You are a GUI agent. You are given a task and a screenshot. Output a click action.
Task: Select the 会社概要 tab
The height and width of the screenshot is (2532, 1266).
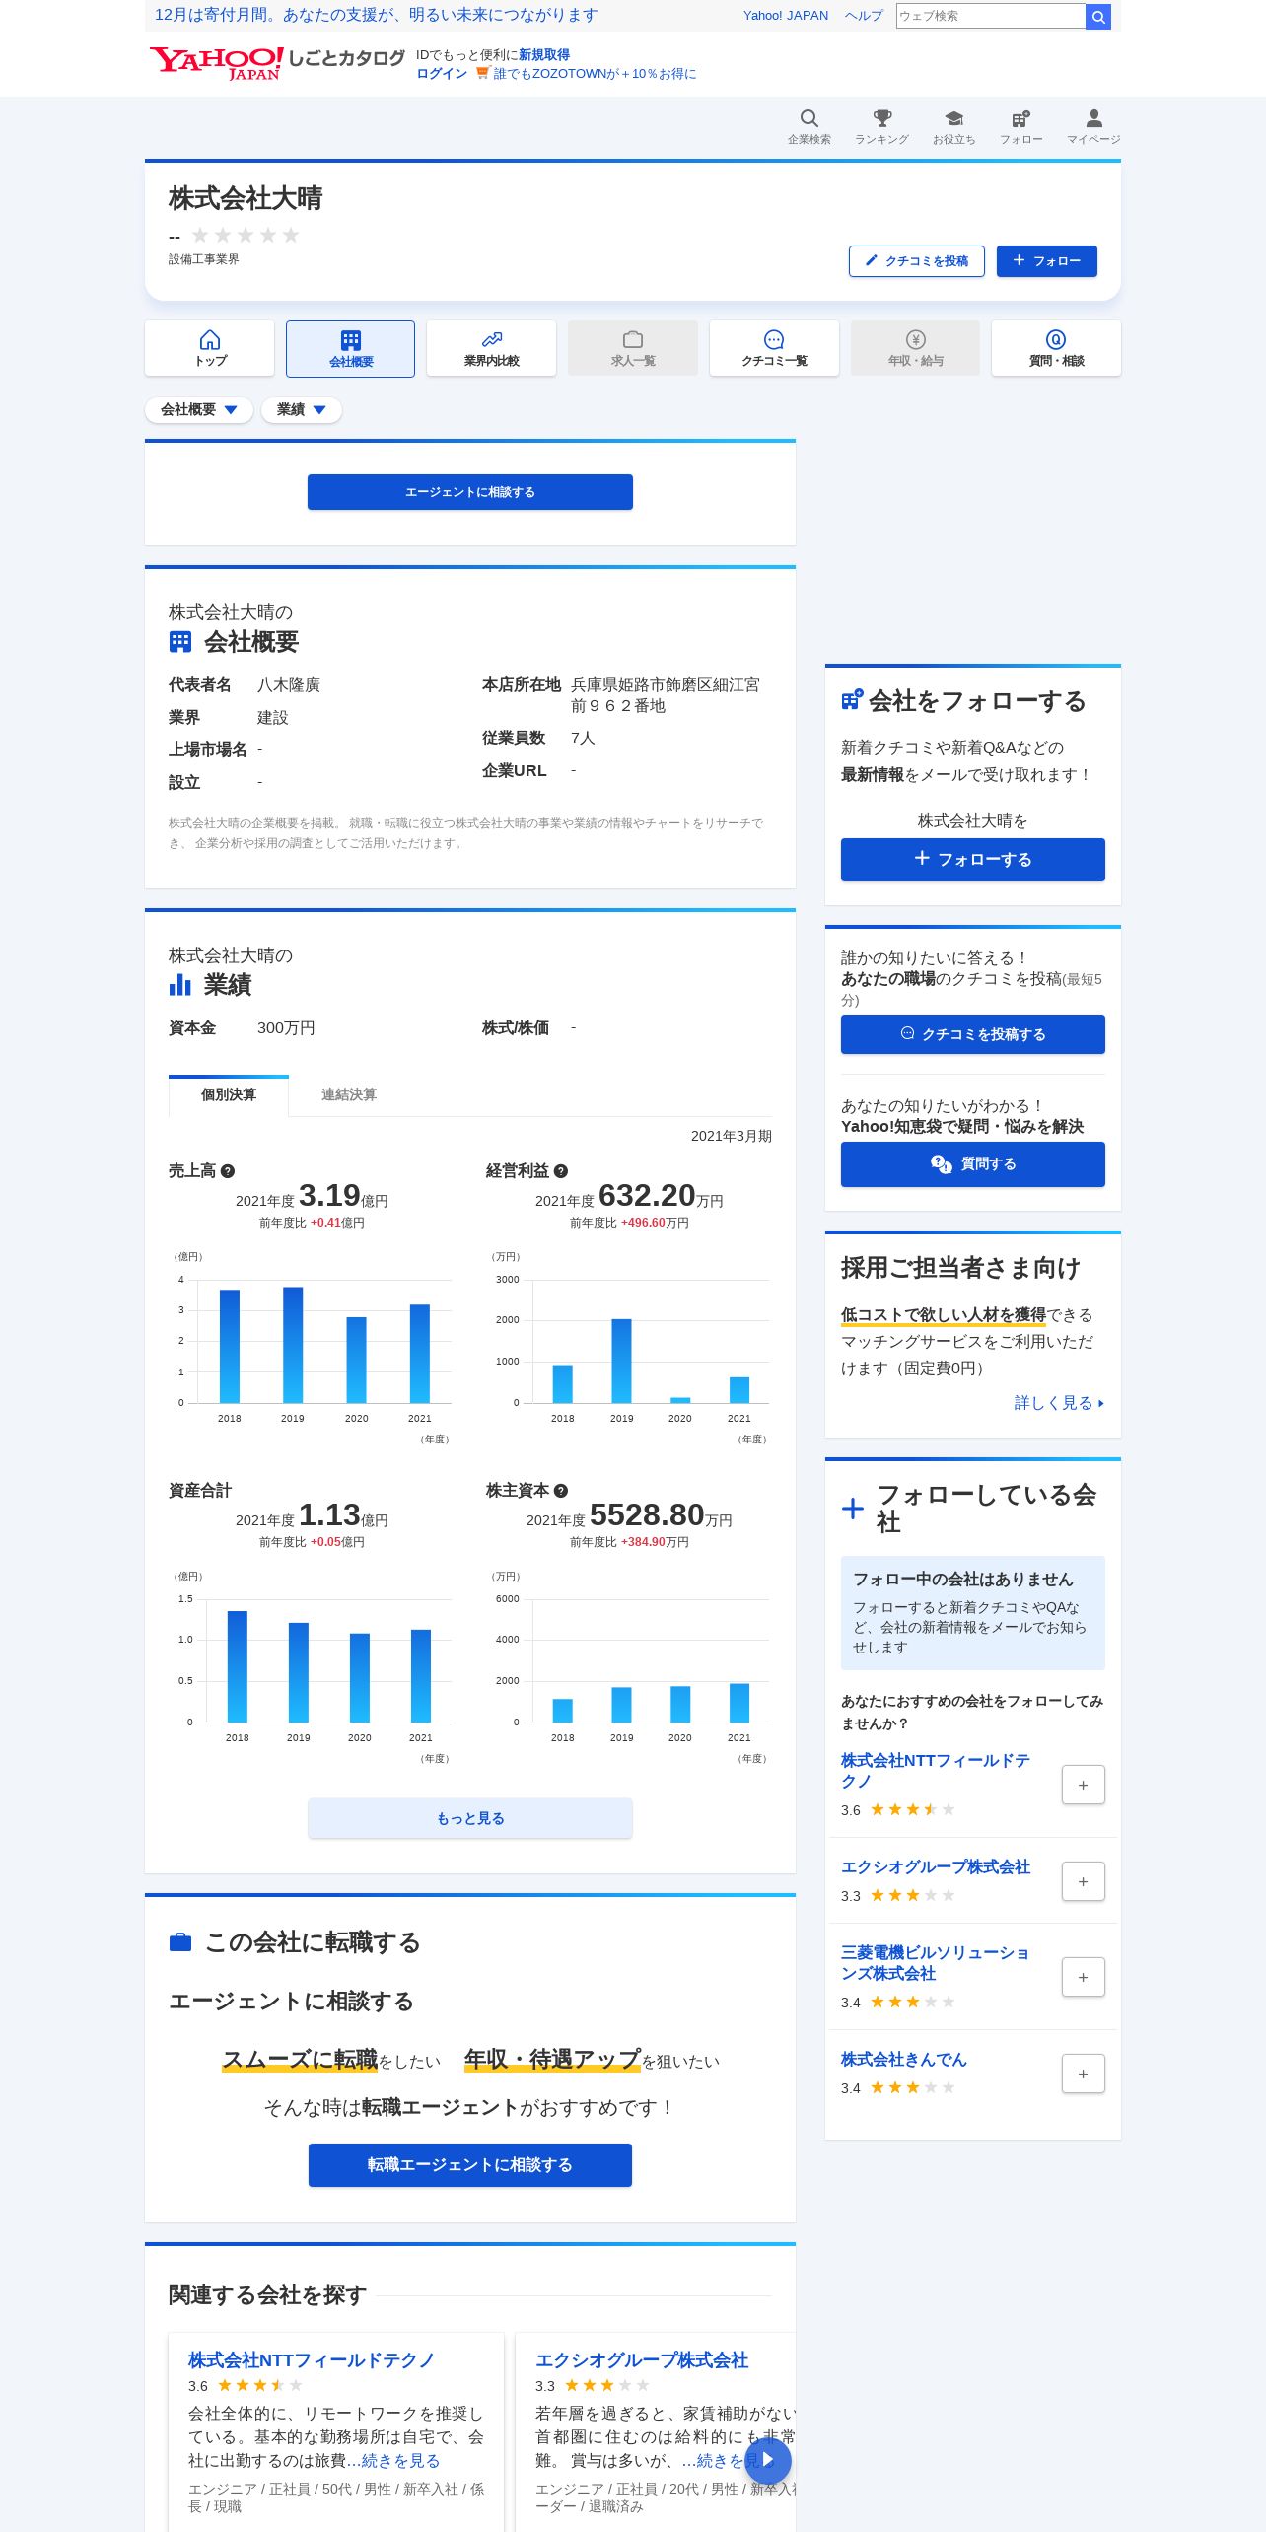click(x=351, y=348)
